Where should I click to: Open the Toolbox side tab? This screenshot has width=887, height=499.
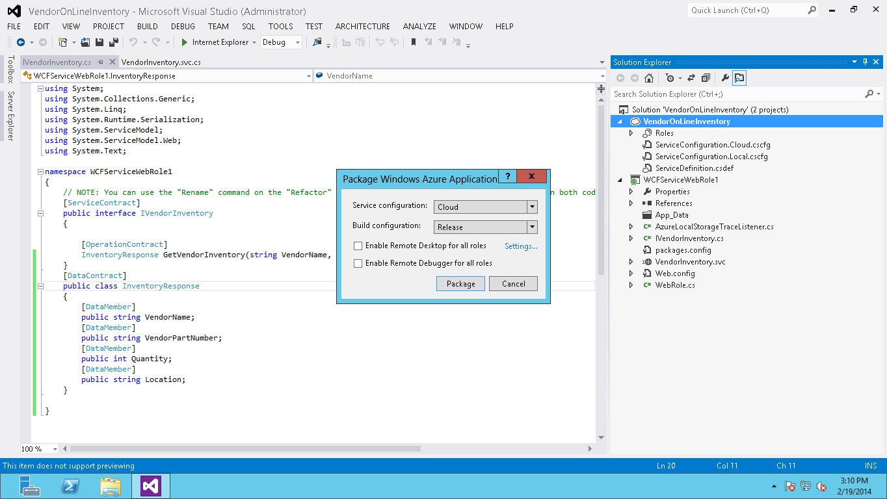(10, 70)
